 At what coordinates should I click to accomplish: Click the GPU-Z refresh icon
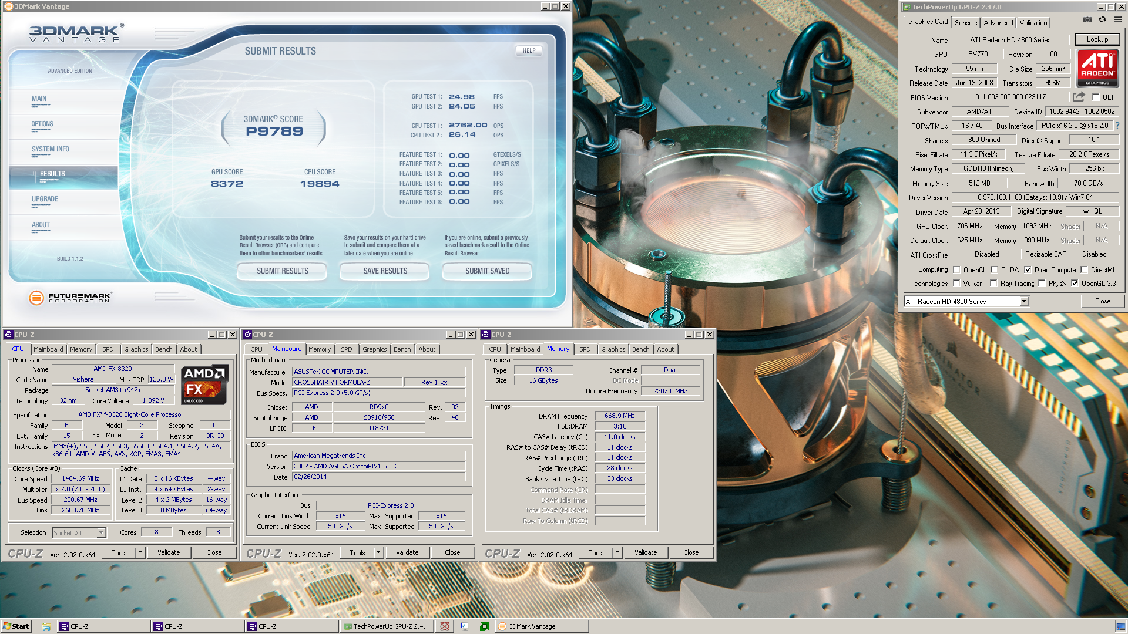(x=1103, y=19)
